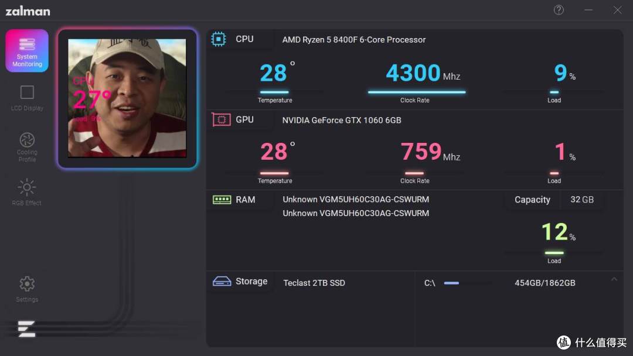Click the GPU card icon
Image resolution: width=633 pixels, height=356 pixels.
click(x=221, y=120)
